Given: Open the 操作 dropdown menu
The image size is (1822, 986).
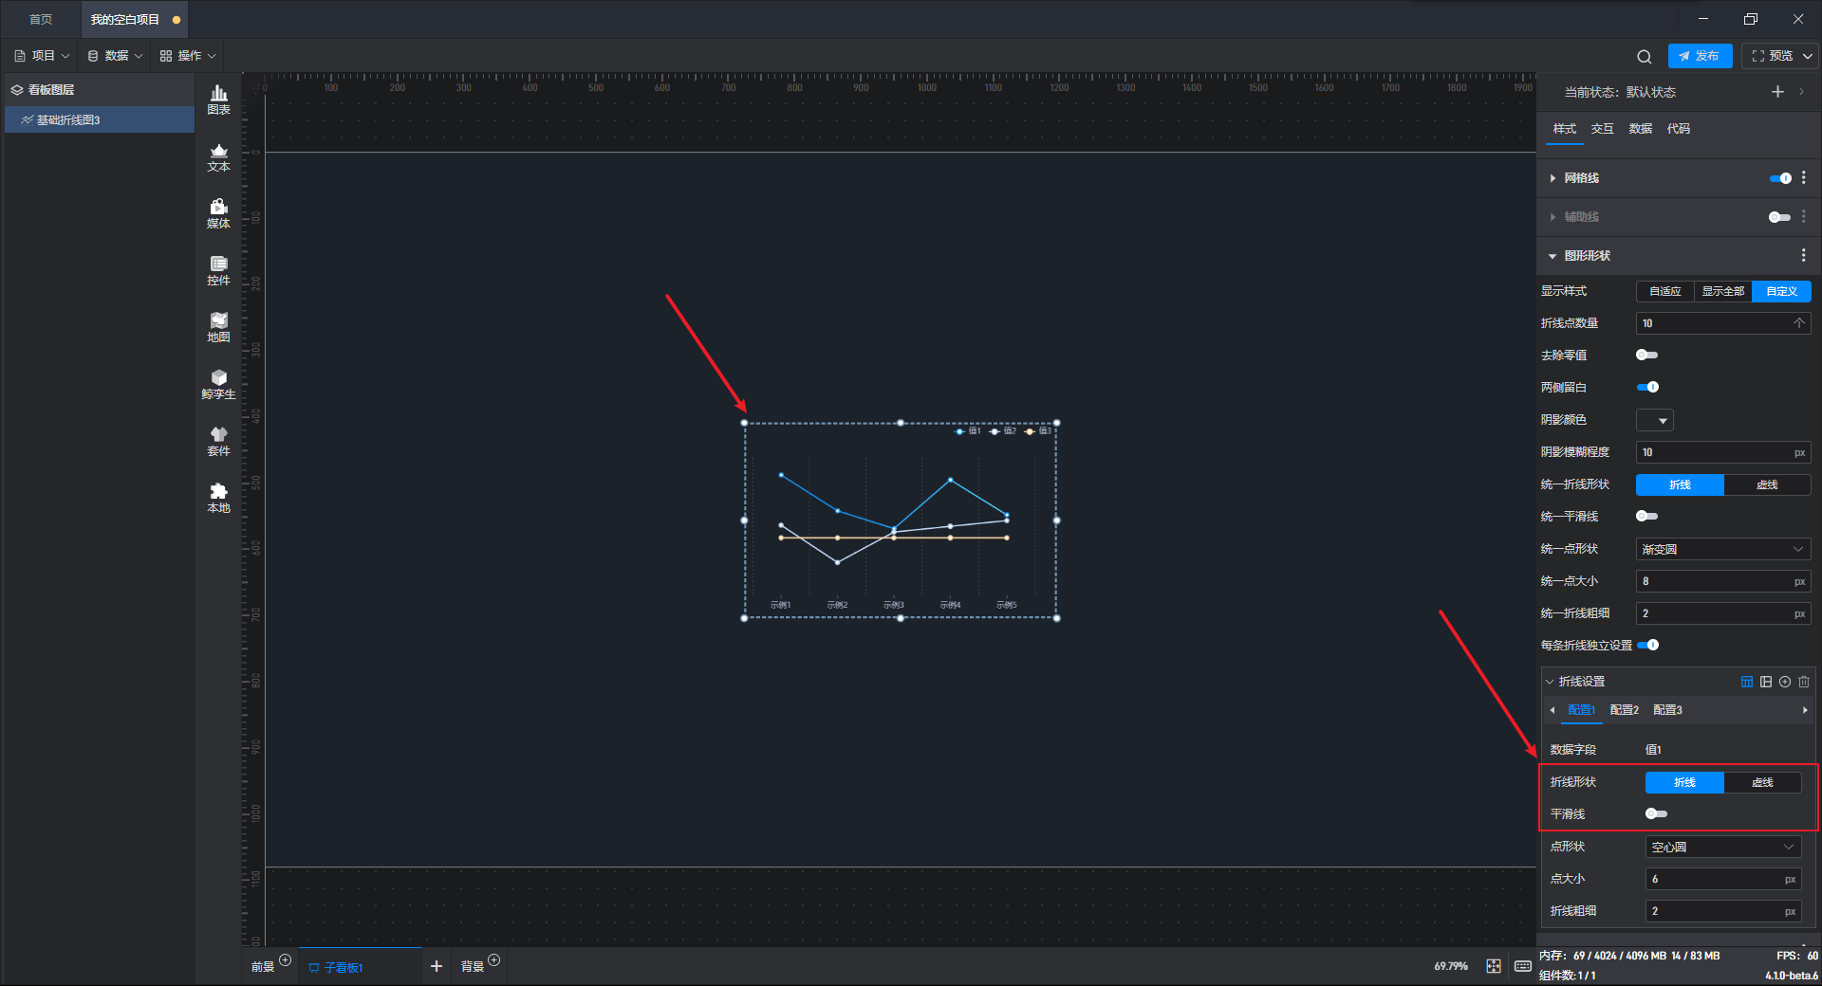Looking at the screenshot, I should point(188,56).
